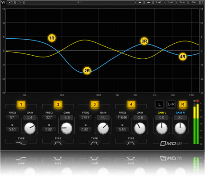Click band 1 frequency value 87
Image resolution: width=205 pixels, height=176 pixels.
click(x=12, y=117)
